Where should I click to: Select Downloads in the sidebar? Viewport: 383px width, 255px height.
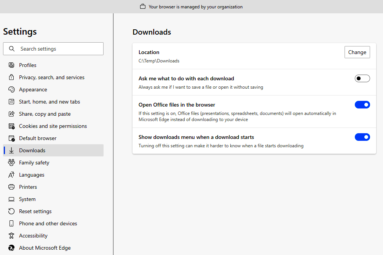pyautogui.click(x=53, y=150)
